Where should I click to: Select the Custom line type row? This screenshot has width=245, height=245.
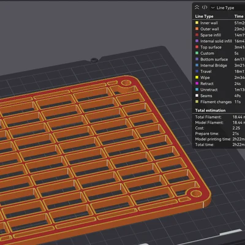(219, 53)
